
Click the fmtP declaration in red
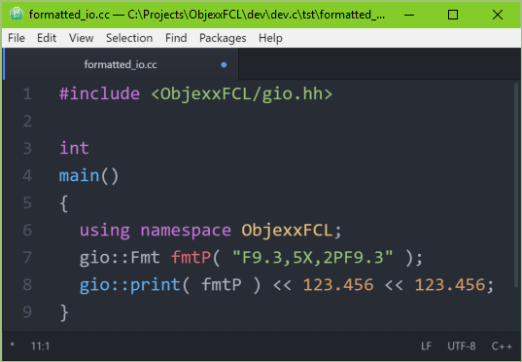pos(191,258)
